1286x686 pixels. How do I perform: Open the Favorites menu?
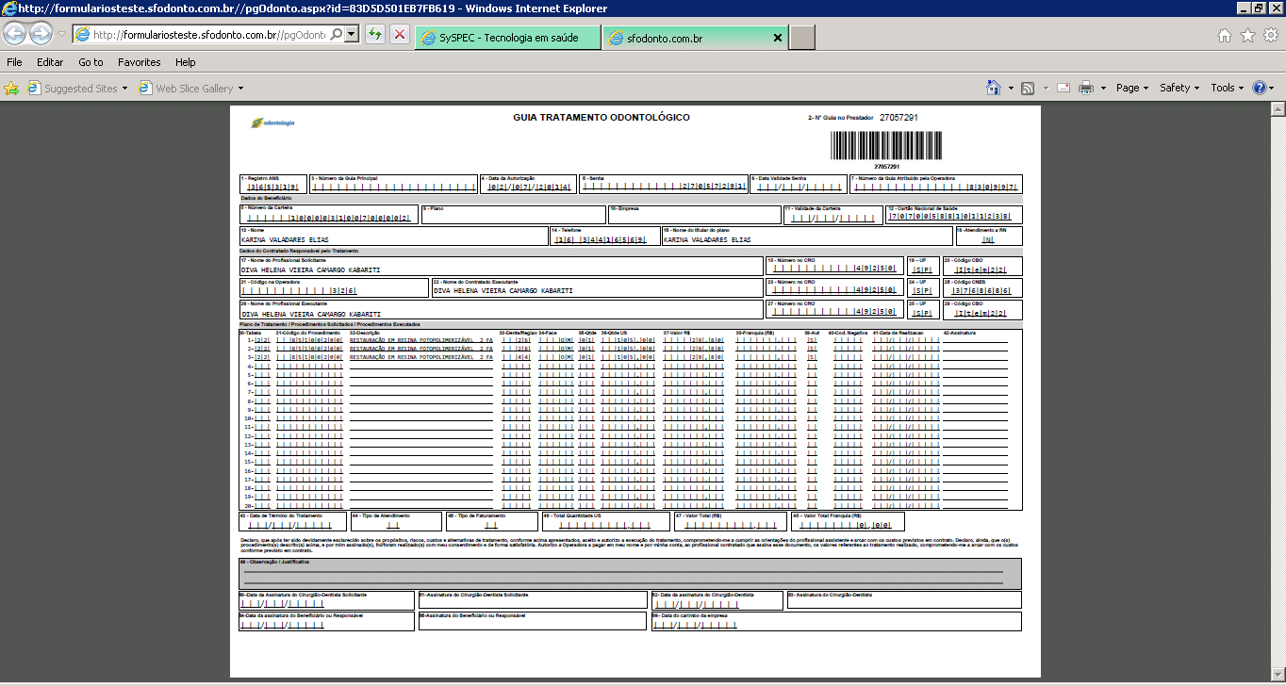point(140,62)
